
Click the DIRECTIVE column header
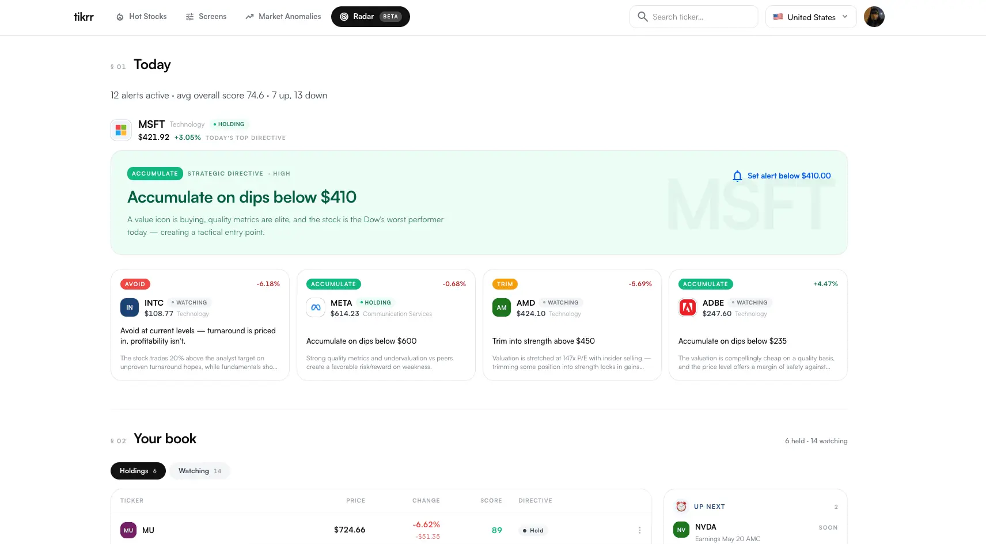[535, 501]
